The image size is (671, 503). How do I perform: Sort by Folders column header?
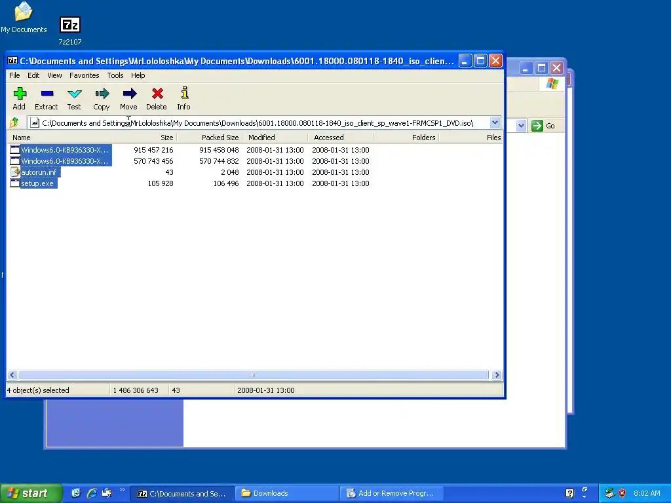coord(406,138)
